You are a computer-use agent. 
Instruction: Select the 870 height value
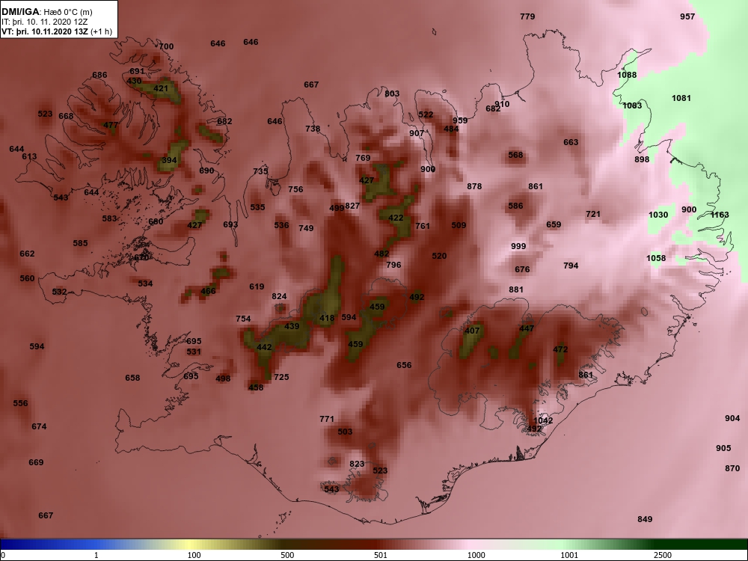[732, 468]
